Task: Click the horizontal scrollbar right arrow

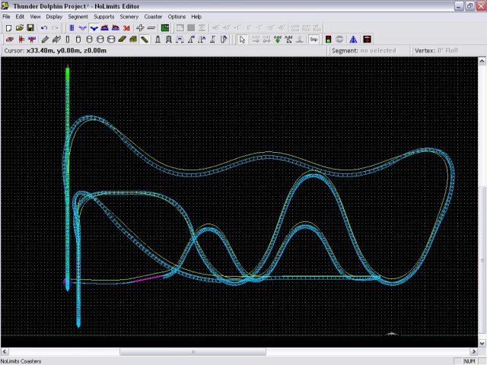Action: pyautogui.click(x=473, y=351)
